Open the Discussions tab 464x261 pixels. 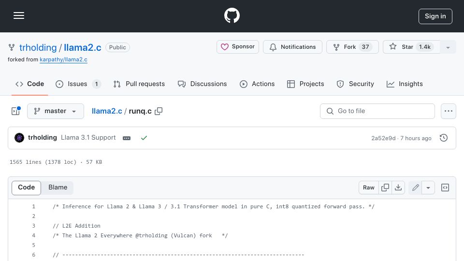tap(203, 84)
